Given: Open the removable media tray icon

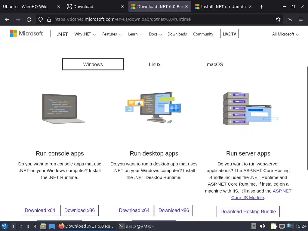Looking at the screenshot, I should (x=254, y=226).
